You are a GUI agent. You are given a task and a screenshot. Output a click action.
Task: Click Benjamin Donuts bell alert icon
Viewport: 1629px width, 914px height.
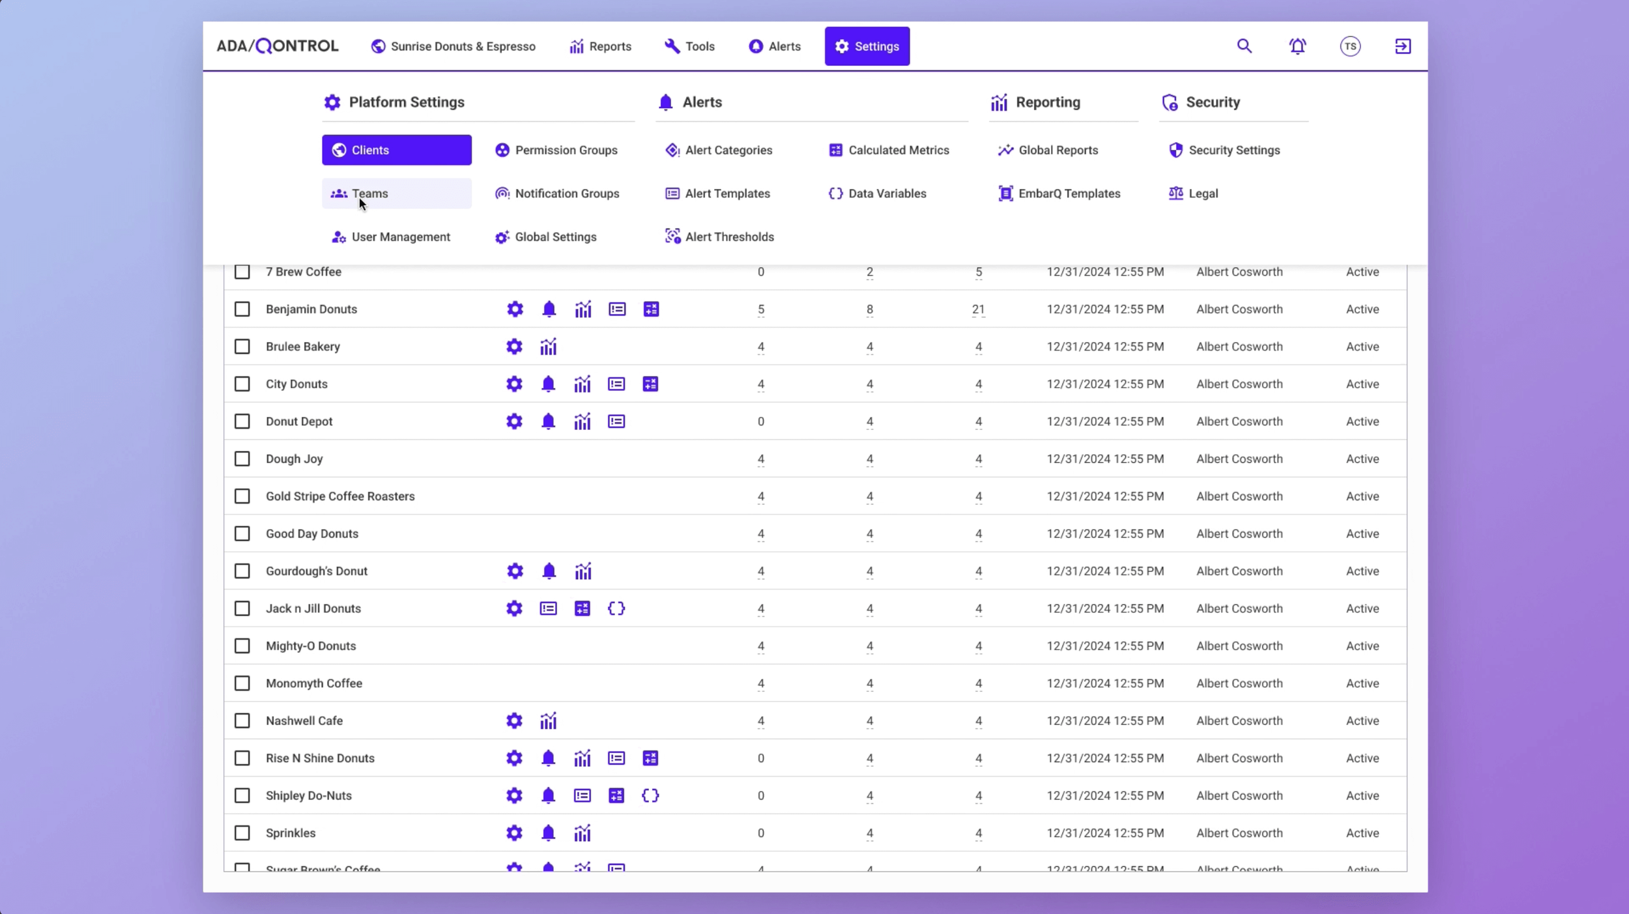(x=549, y=309)
